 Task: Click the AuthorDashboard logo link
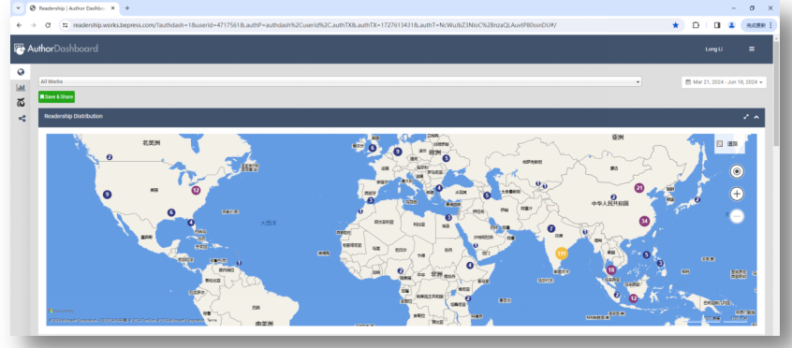(x=56, y=49)
